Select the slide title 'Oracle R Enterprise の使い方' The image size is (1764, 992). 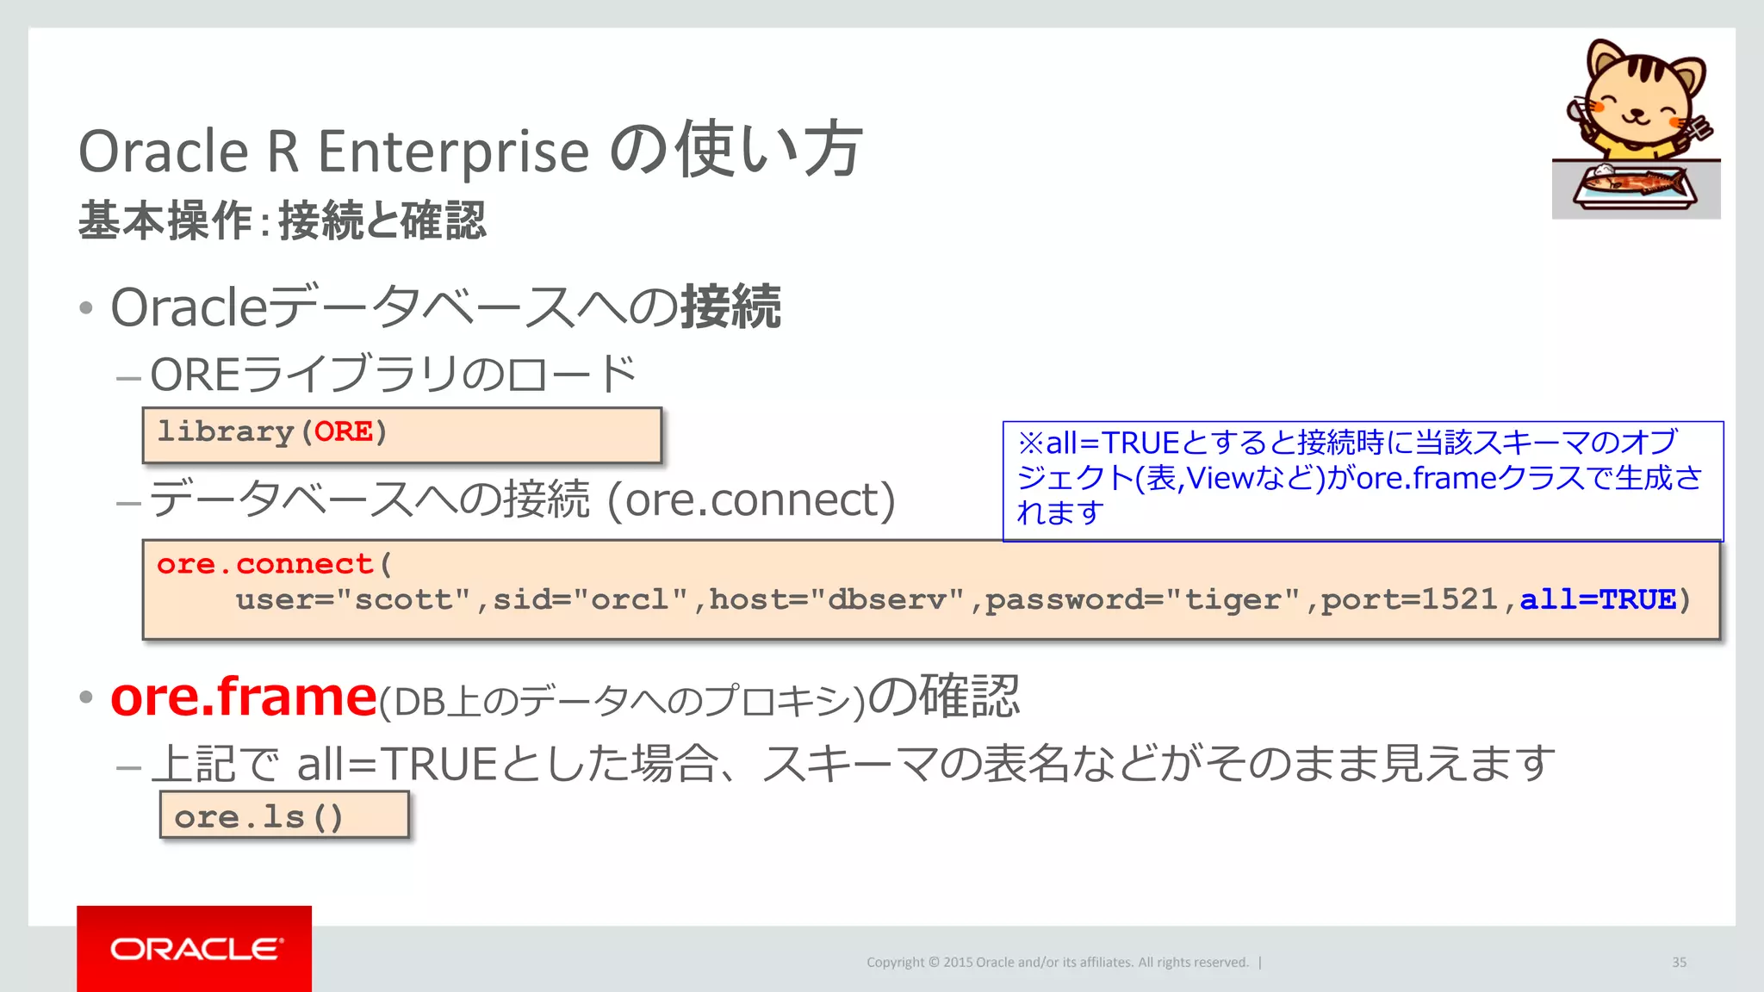(470, 150)
